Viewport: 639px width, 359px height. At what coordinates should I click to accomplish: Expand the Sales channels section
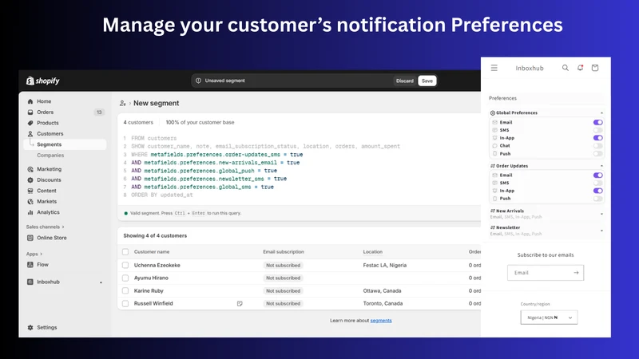[x=46, y=227]
